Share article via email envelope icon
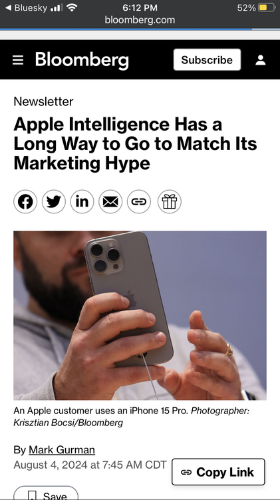Image resolution: width=280 pixels, height=500 pixels. point(110,201)
